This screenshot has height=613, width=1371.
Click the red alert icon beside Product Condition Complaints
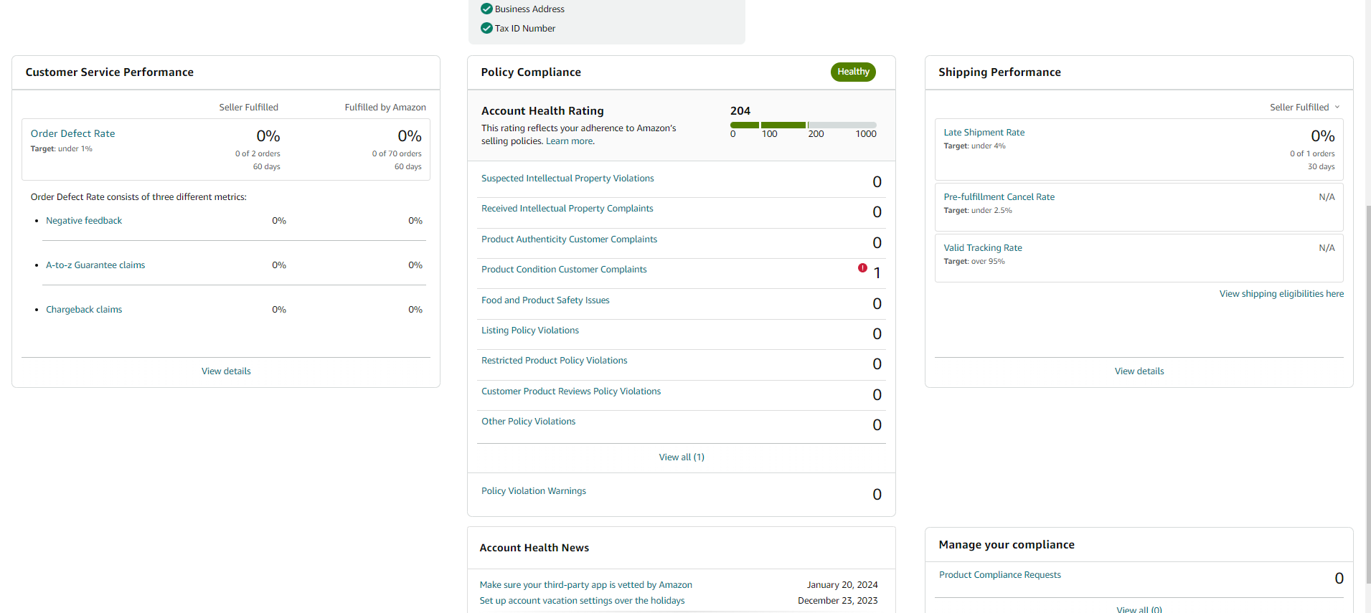[x=862, y=268]
